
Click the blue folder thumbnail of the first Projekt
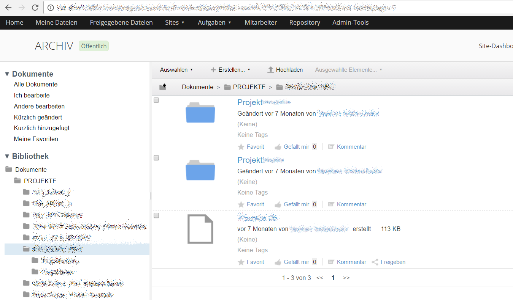tap(200, 113)
